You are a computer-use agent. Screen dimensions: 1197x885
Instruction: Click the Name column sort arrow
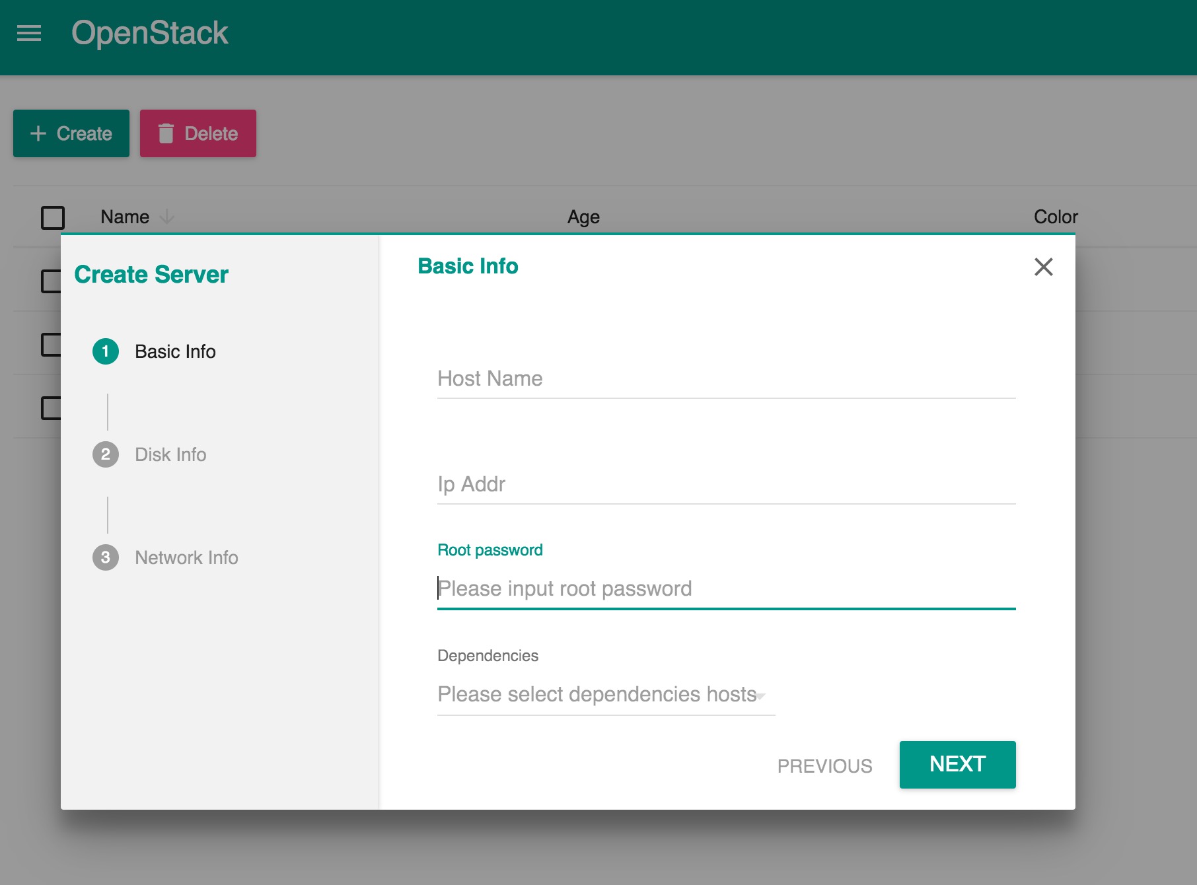click(x=167, y=217)
